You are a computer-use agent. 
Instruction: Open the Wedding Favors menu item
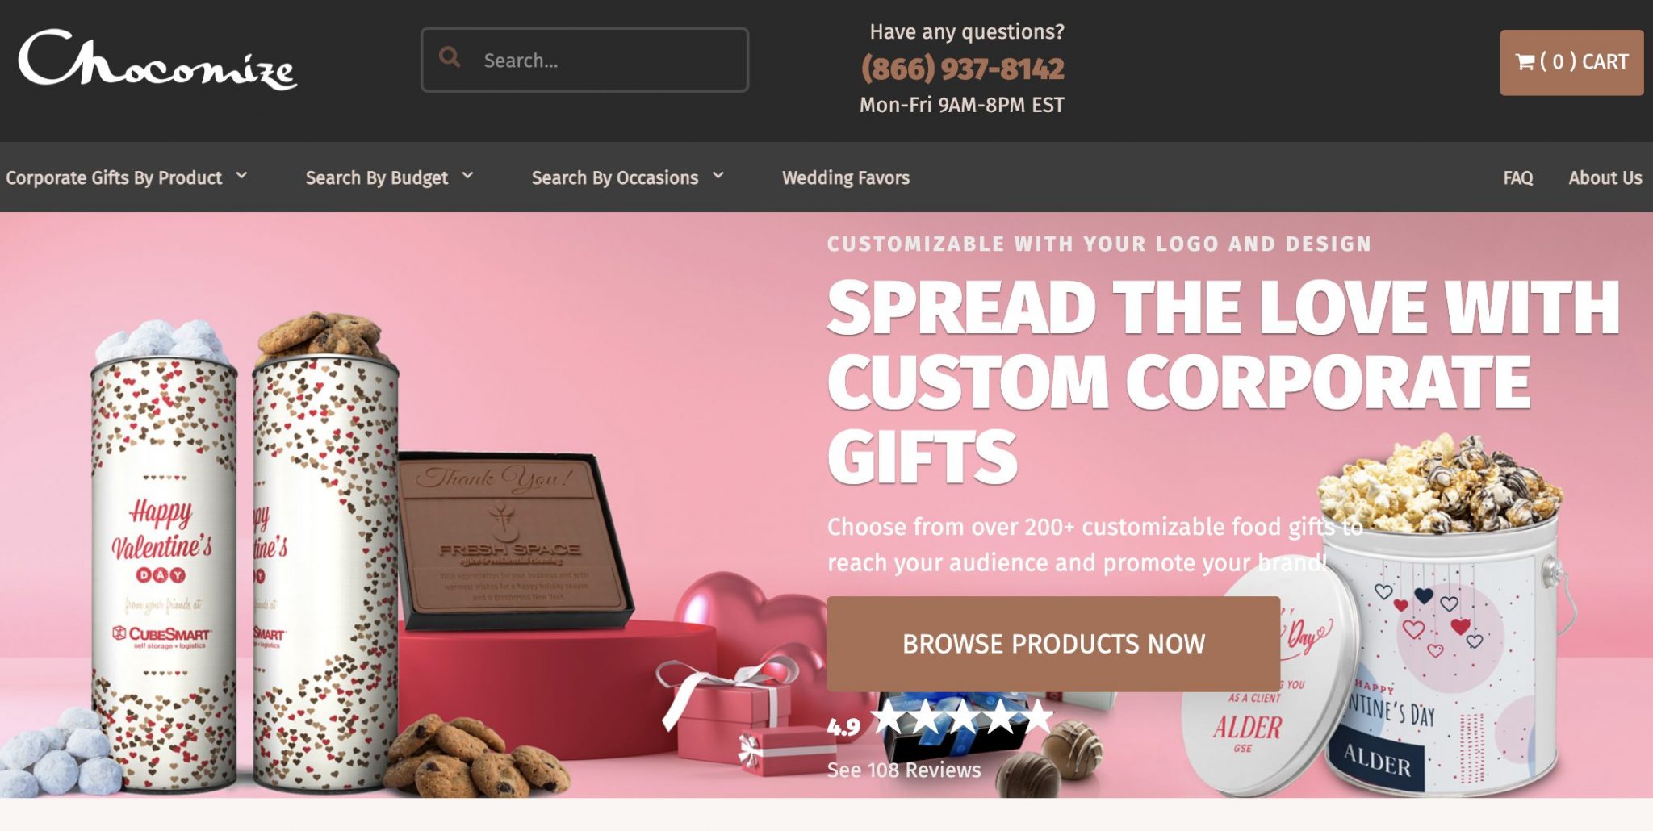(x=846, y=177)
